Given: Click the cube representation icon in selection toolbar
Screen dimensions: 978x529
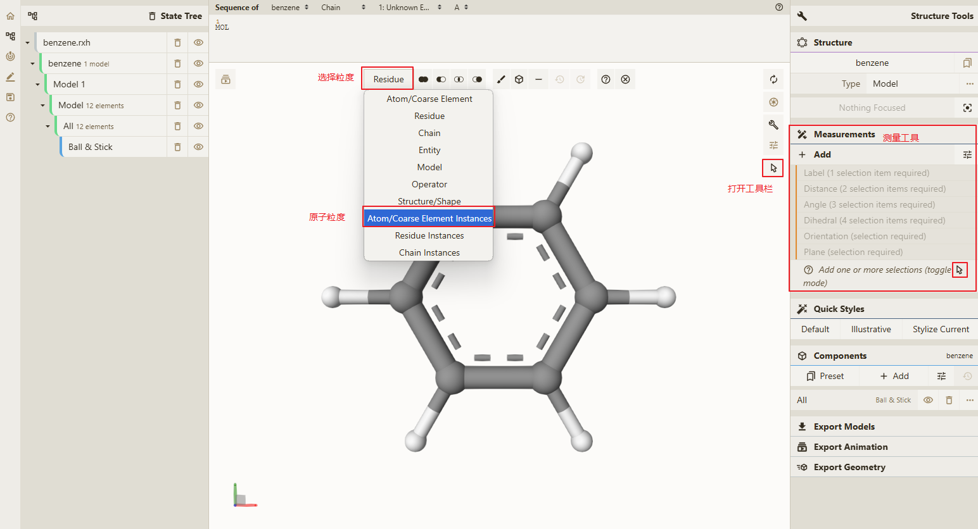Looking at the screenshot, I should coord(519,79).
